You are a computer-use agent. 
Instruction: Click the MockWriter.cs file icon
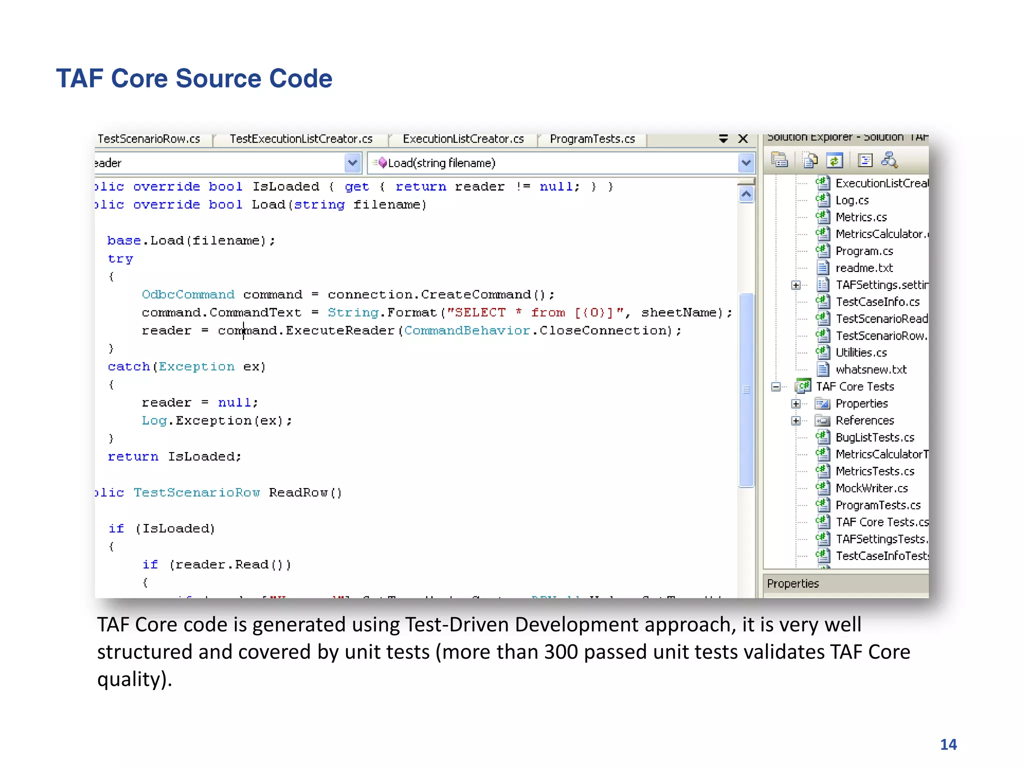pyautogui.click(x=823, y=488)
